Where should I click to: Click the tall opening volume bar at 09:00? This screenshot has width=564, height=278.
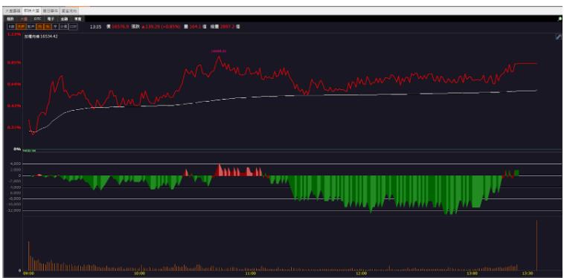pyautogui.click(x=29, y=256)
